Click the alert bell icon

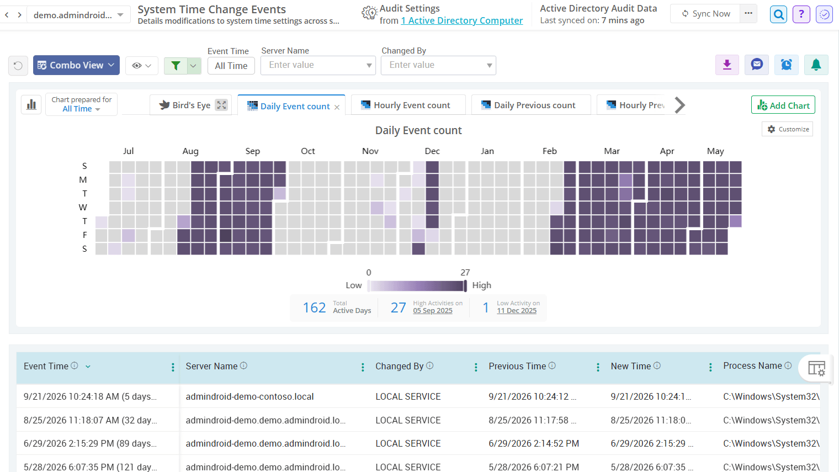point(816,65)
